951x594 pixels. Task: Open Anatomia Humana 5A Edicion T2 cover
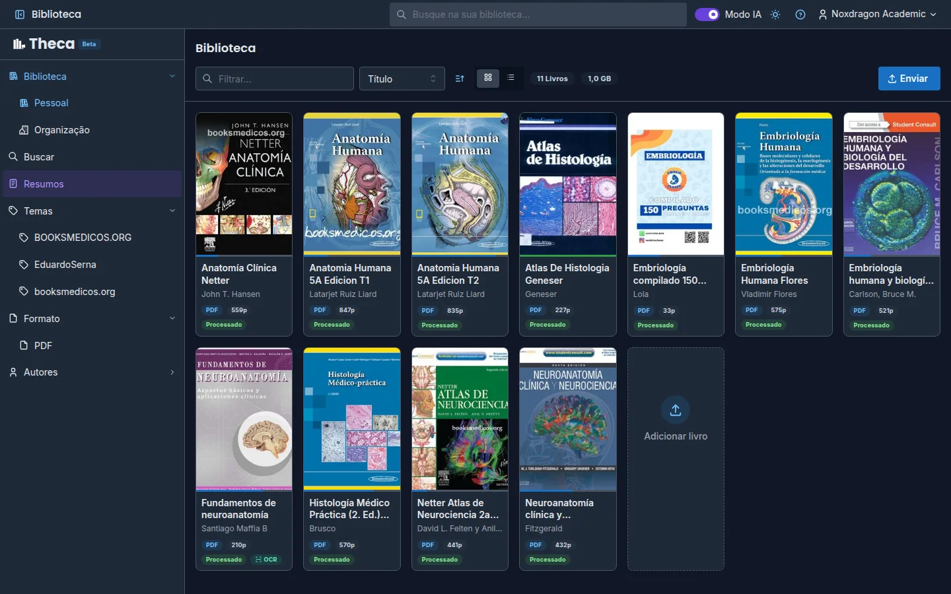460,184
